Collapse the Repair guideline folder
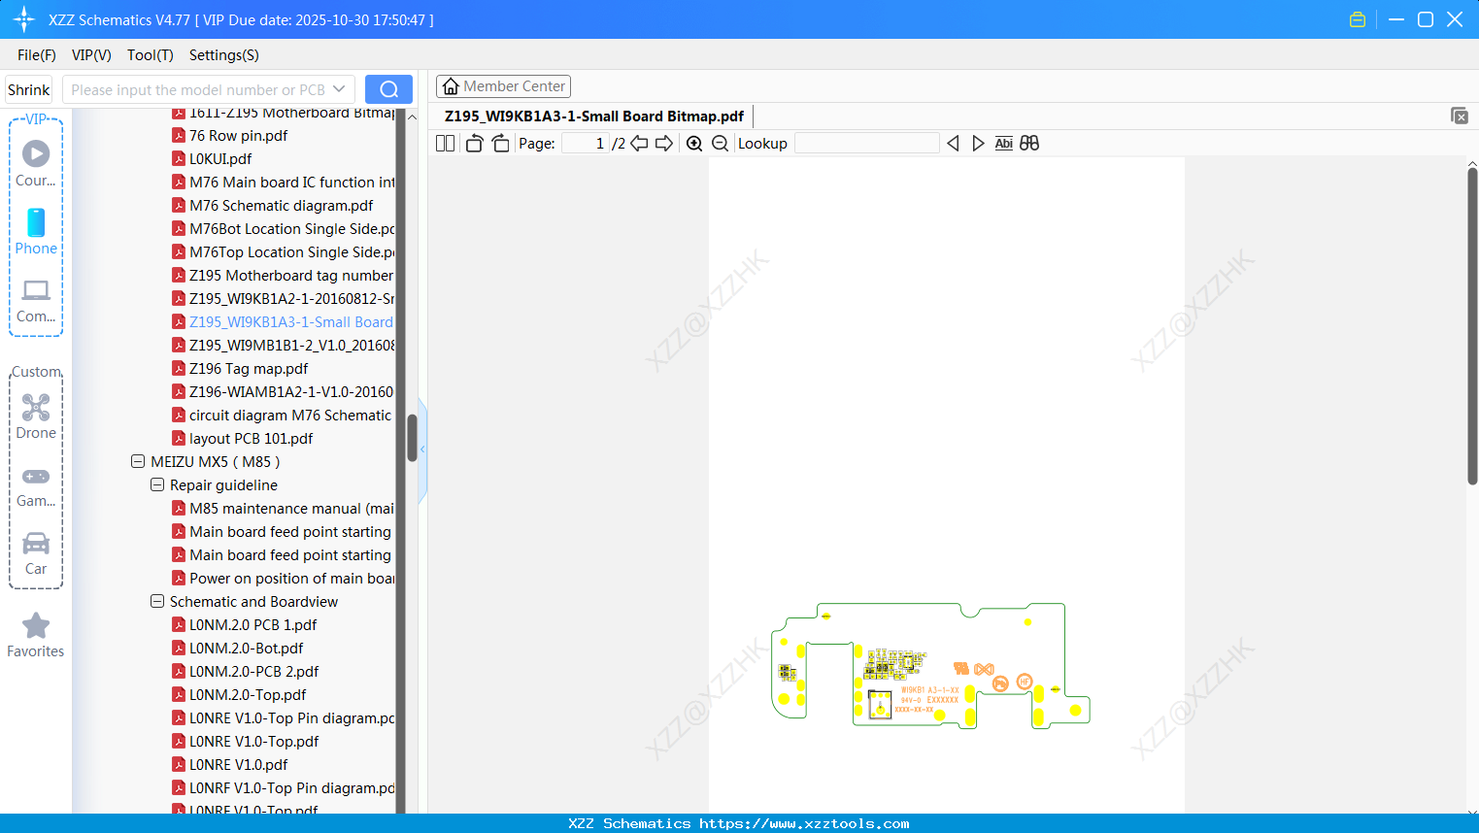This screenshot has width=1479, height=833. pos(157,485)
